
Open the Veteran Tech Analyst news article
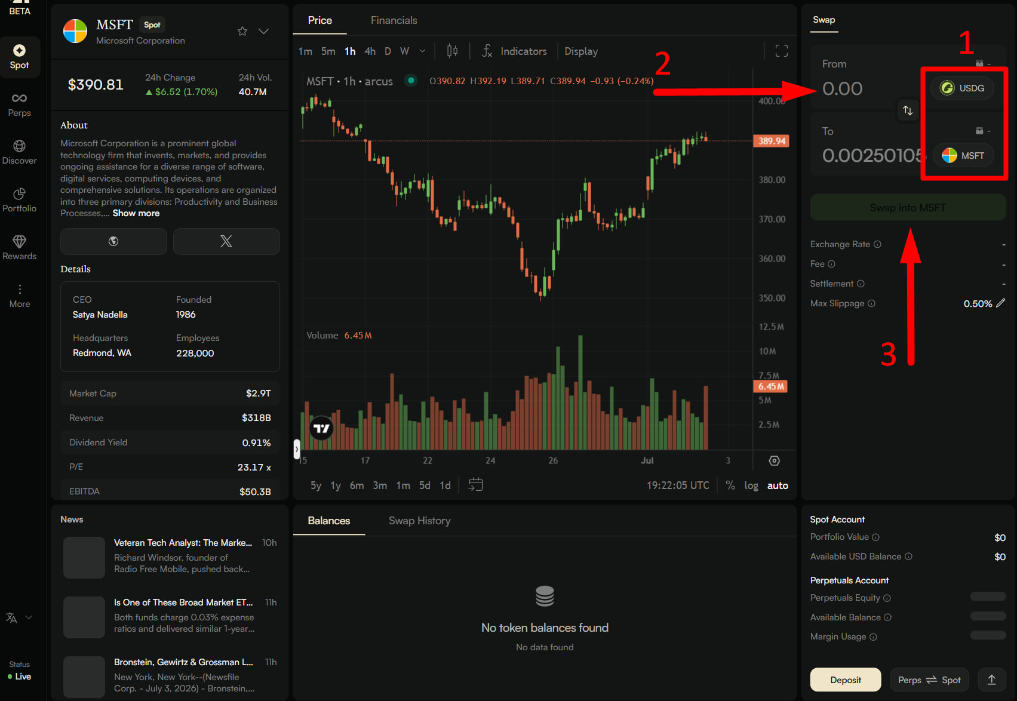(x=170, y=556)
